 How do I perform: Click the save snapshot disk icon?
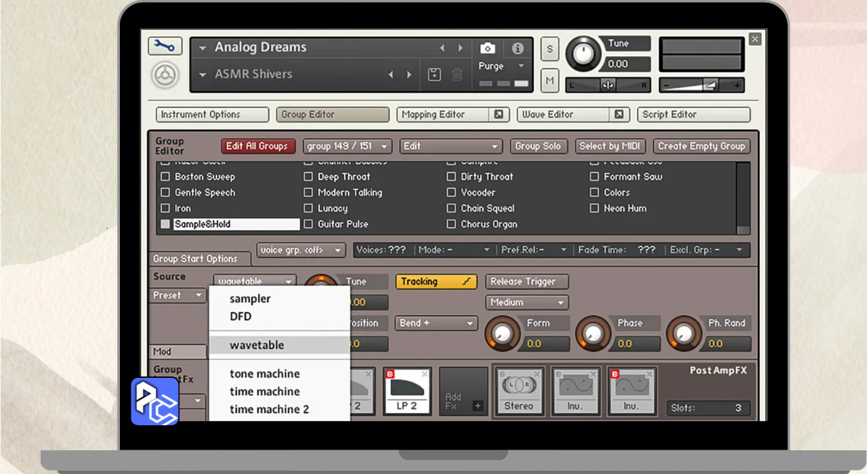(434, 74)
